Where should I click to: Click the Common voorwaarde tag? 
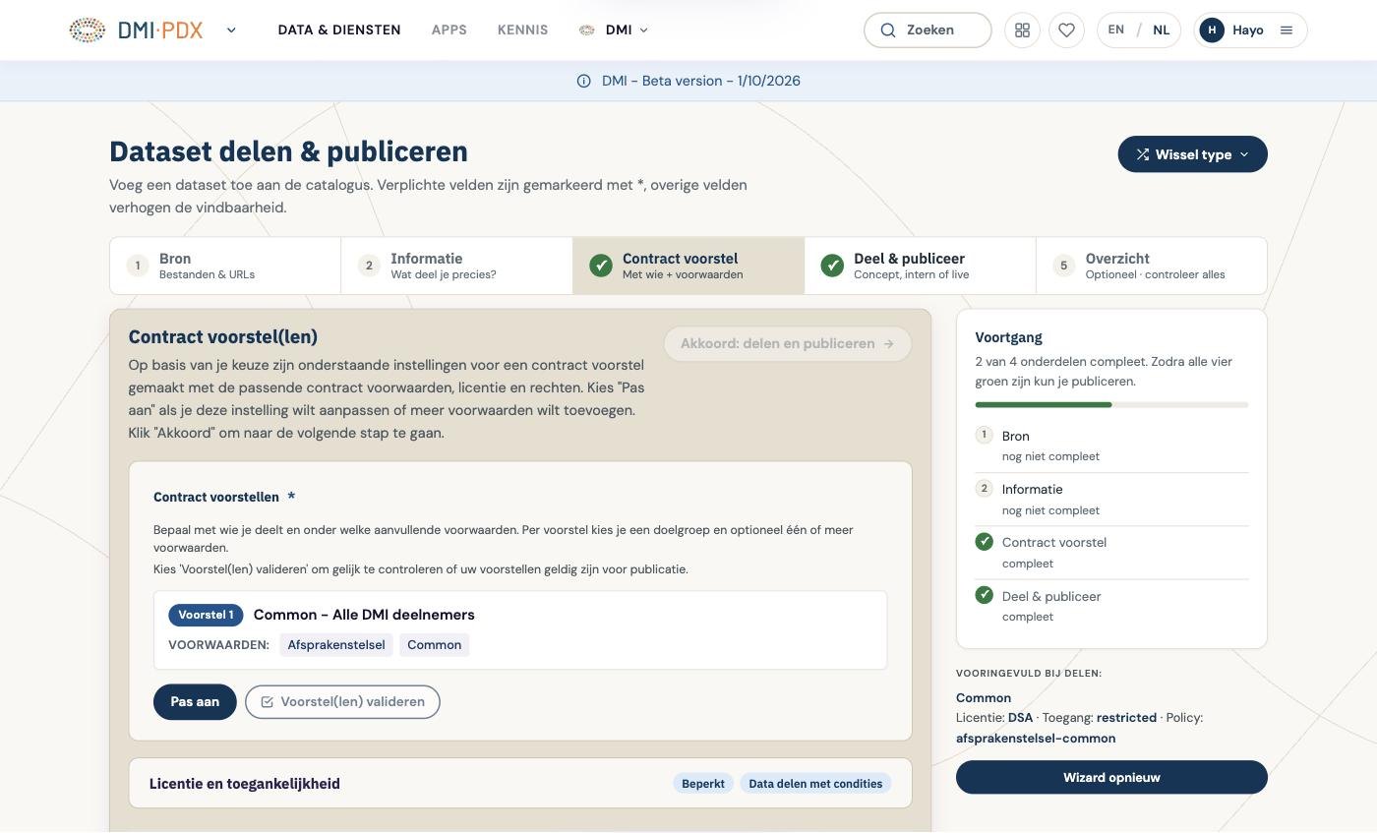point(434,645)
